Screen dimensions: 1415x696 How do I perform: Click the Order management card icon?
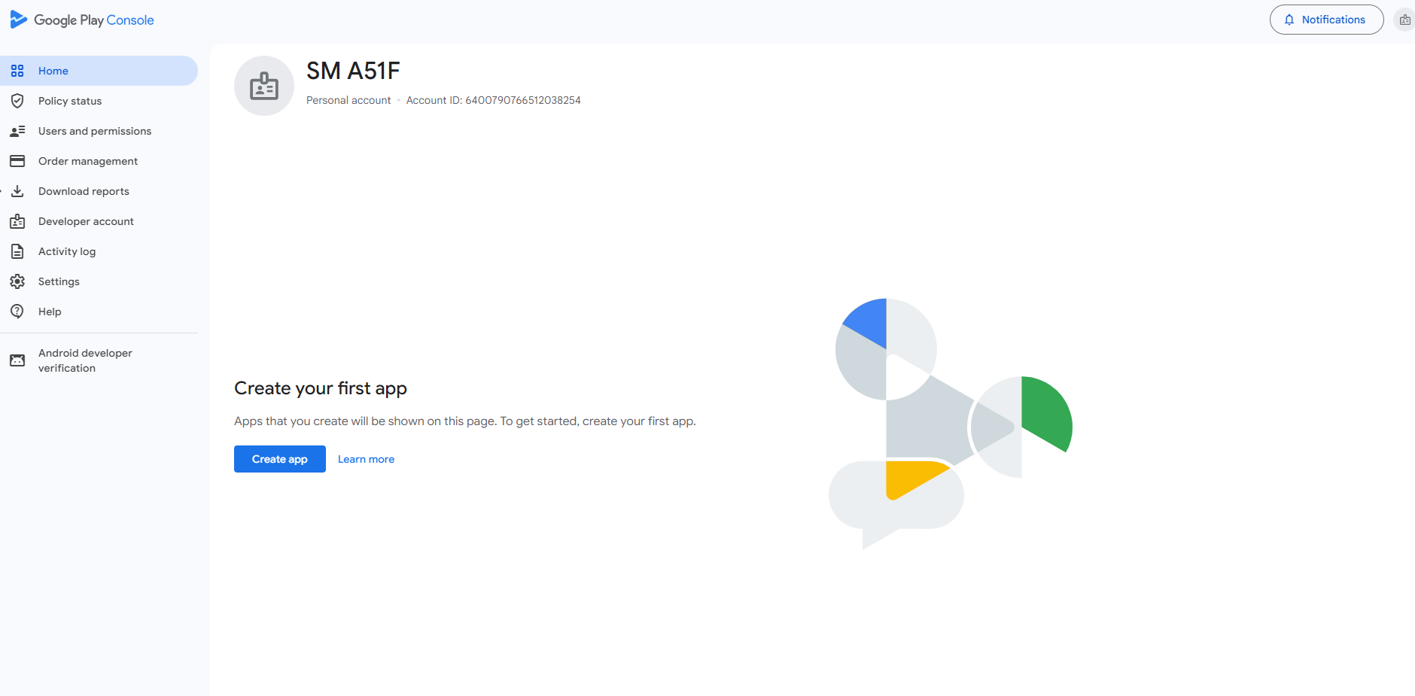coord(17,161)
